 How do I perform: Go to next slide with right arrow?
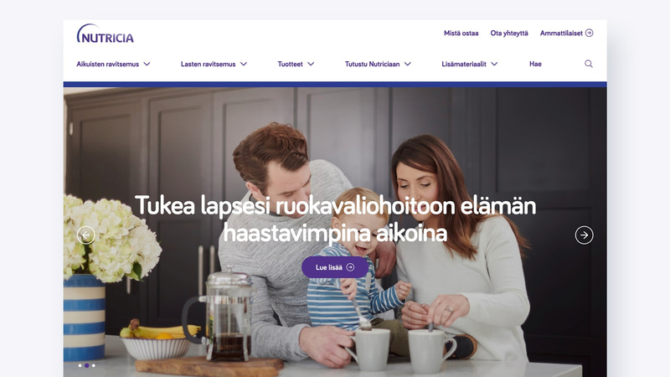[584, 235]
